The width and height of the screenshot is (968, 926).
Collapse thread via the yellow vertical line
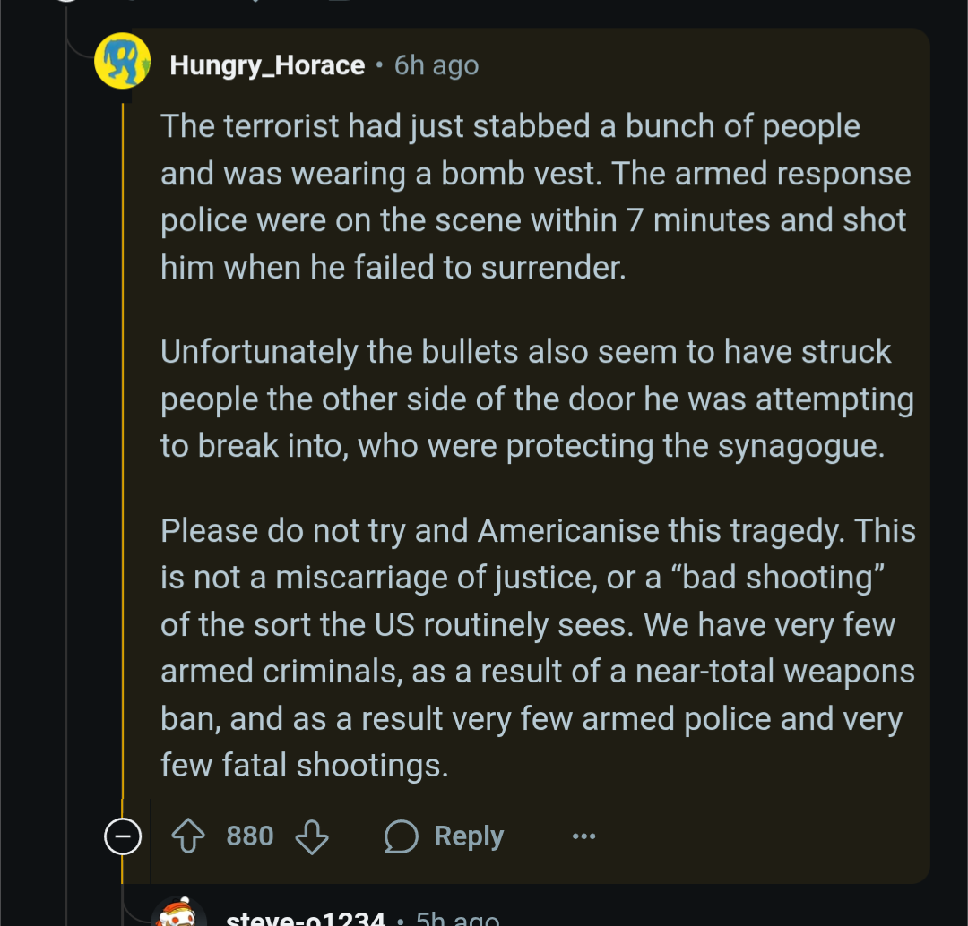click(x=123, y=448)
